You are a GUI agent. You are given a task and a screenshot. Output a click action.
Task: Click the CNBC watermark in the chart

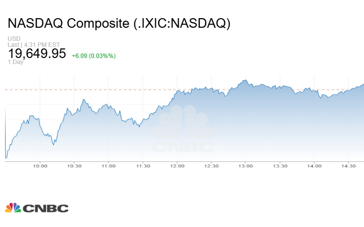pos(183,131)
